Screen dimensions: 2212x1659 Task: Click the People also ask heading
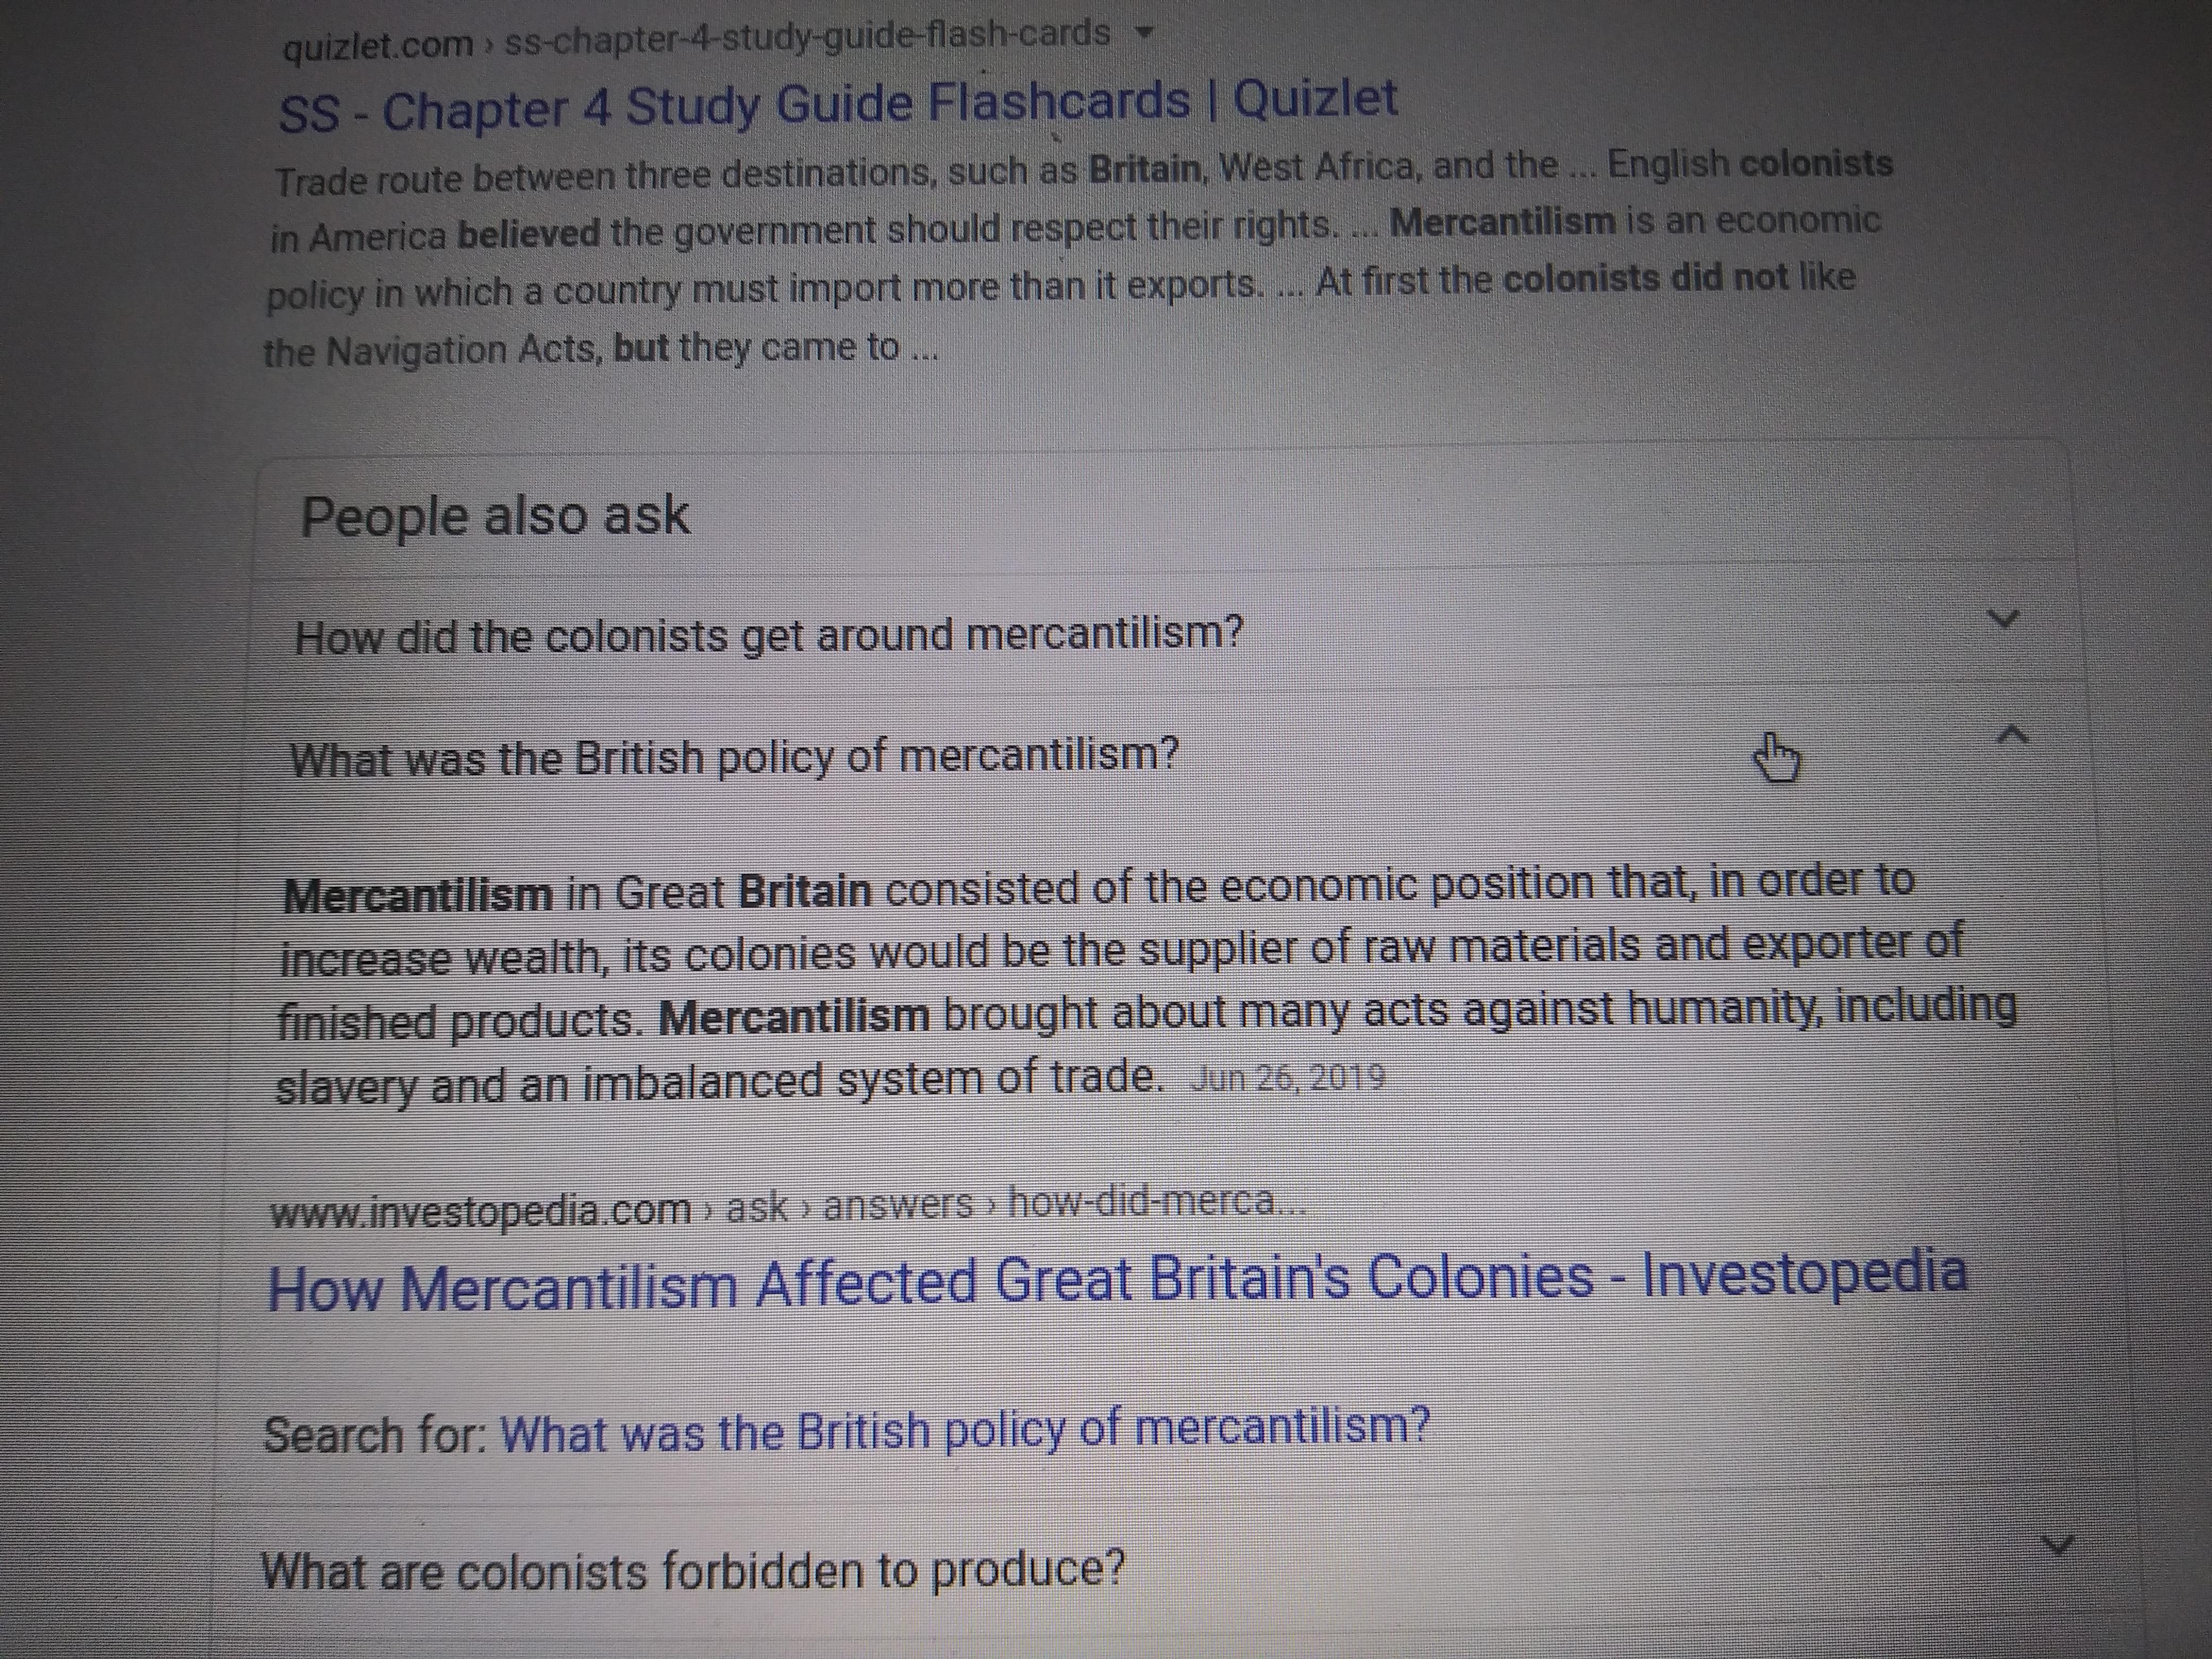(495, 516)
